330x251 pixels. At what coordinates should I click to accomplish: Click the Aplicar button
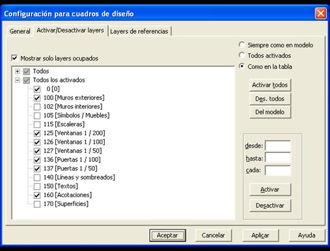(x=260, y=235)
